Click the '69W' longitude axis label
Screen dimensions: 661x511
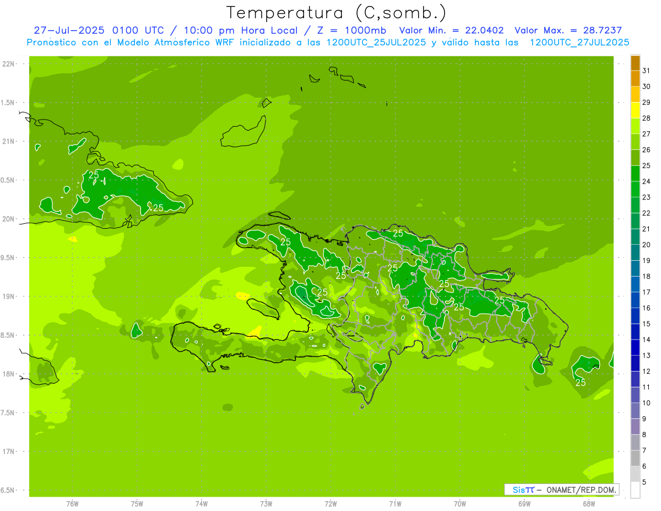click(524, 504)
